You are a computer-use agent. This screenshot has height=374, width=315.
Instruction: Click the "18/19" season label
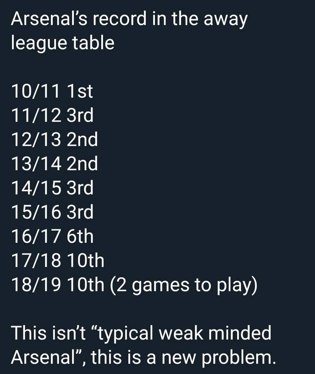[x=35, y=285]
